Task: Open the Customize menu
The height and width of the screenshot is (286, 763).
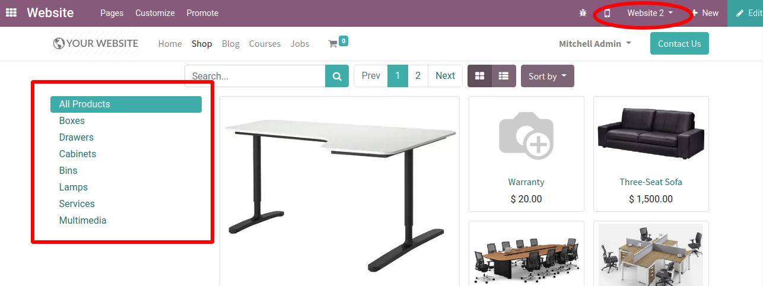Action: pyautogui.click(x=155, y=13)
